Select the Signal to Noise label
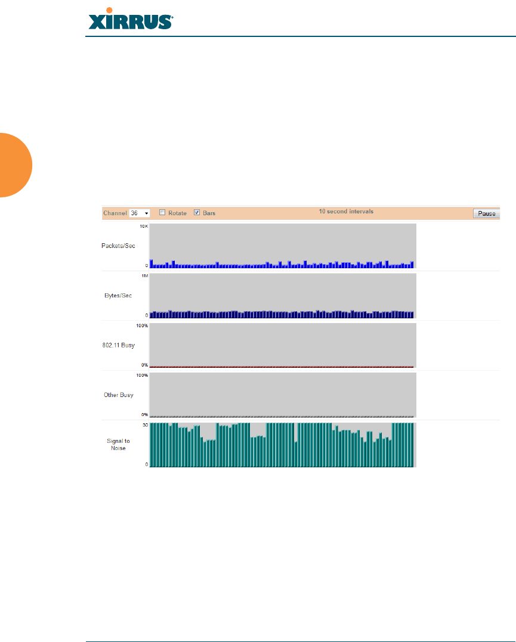This screenshot has height=642, width=516. point(119,445)
